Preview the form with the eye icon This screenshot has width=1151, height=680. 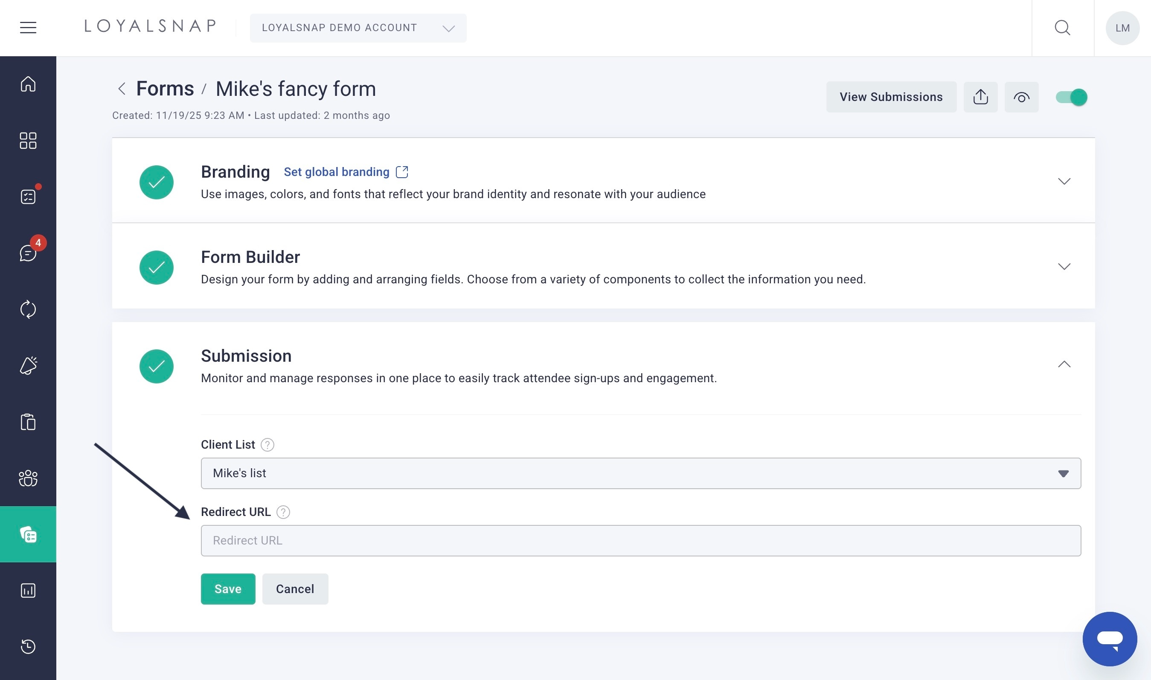click(1021, 97)
